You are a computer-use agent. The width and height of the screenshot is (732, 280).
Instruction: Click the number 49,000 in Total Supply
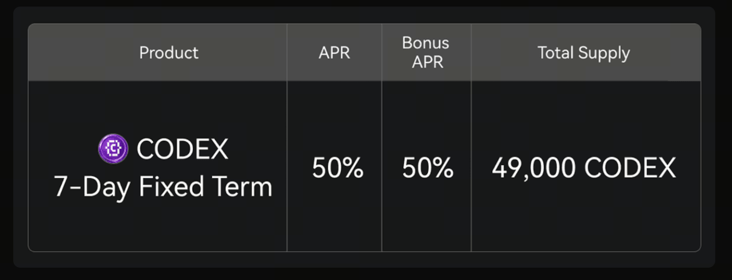click(x=533, y=168)
